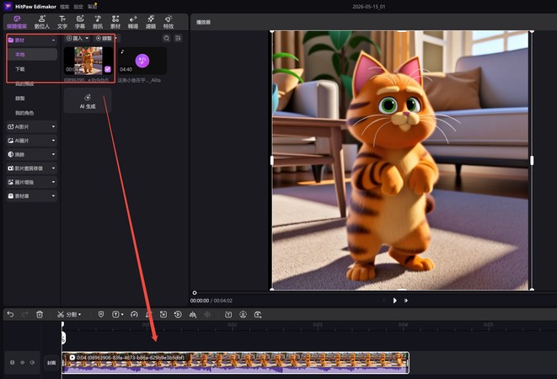The width and height of the screenshot is (557, 379).
Task: Select the 04:40 audio clip thumbnail
Action: click(142, 61)
